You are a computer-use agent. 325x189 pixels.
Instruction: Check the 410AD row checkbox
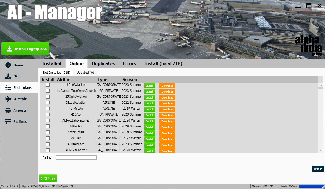tap(48, 114)
